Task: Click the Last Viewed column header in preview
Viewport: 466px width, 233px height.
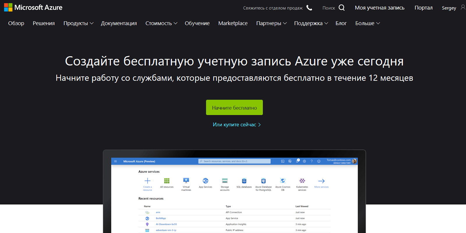Action: pyautogui.click(x=302, y=206)
